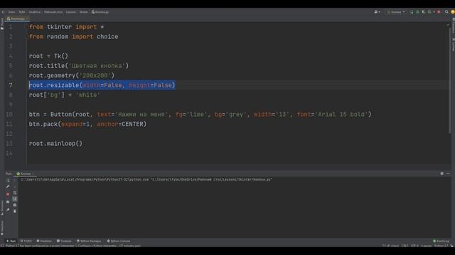Click the Python 3.7 interpreter widget in status bar
The width and height of the screenshot is (455, 255).
click(441, 246)
